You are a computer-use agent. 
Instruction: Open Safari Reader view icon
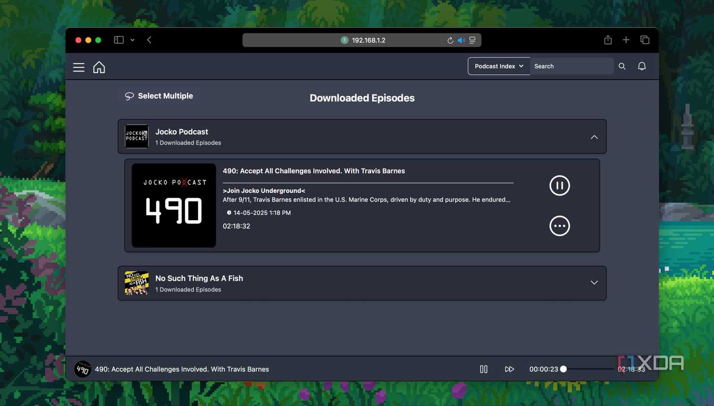tap(472, 40)
